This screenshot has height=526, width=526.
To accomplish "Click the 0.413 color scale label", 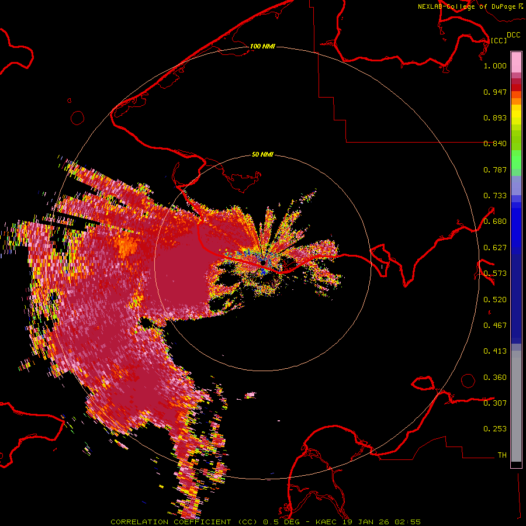I will 495,351.
